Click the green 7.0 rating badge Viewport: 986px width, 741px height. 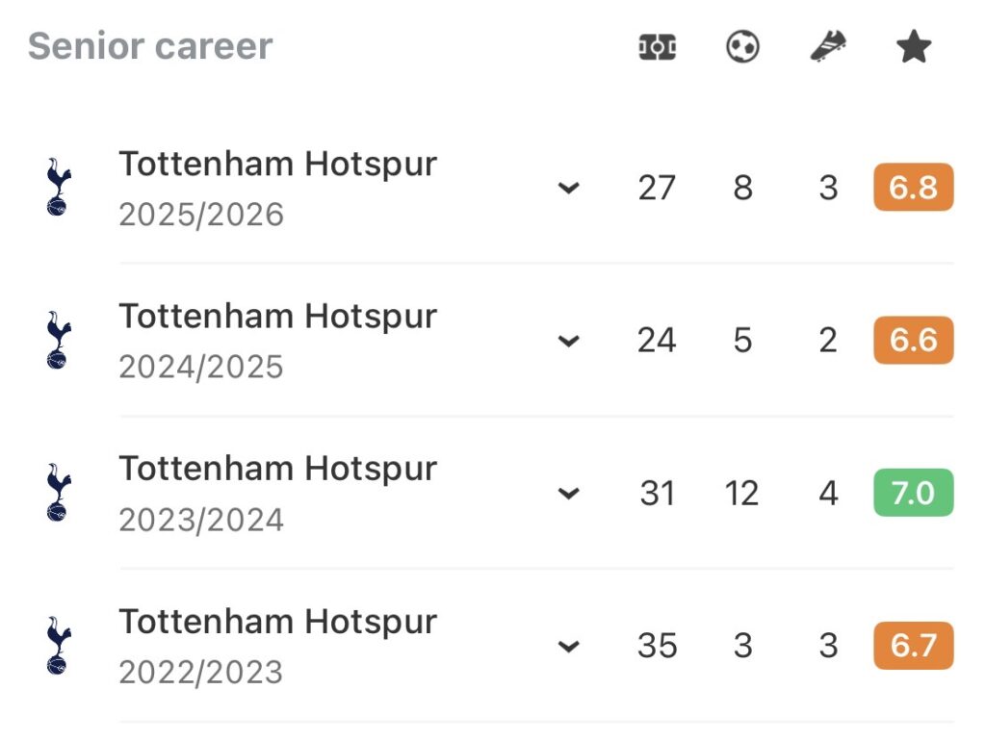(x=912, y=492)
